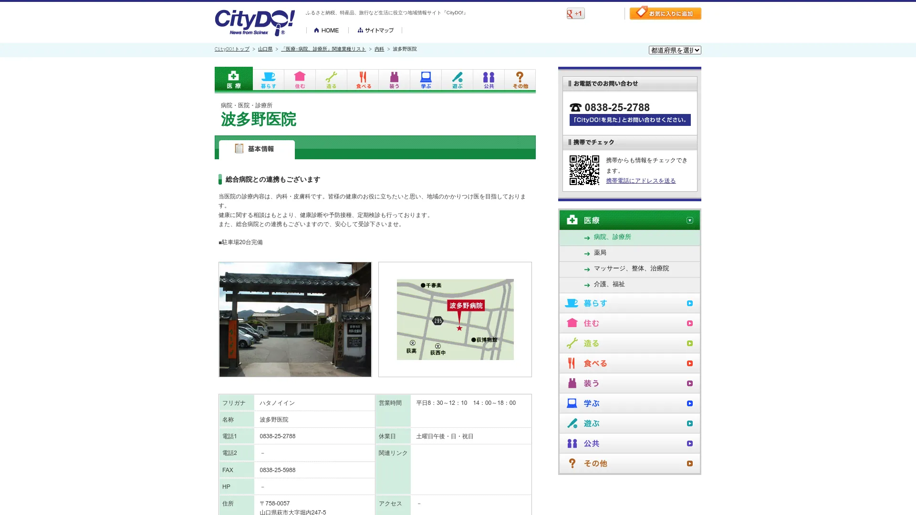Click the 〒758-0057 address text
The width and height of the screenshot is (916, 515).
pyautogui.click(x=275, y=504)
